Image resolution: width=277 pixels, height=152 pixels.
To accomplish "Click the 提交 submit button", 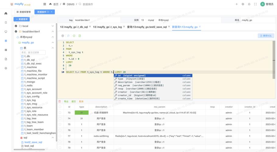I will tap(73, 102).
